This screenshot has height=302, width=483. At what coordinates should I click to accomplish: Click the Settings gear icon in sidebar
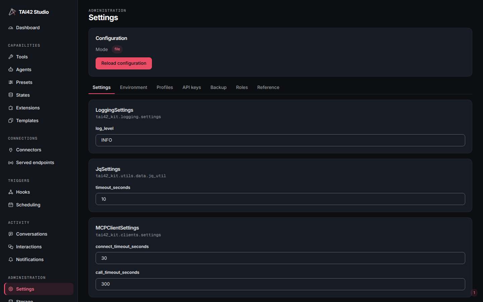click(11, 289)
